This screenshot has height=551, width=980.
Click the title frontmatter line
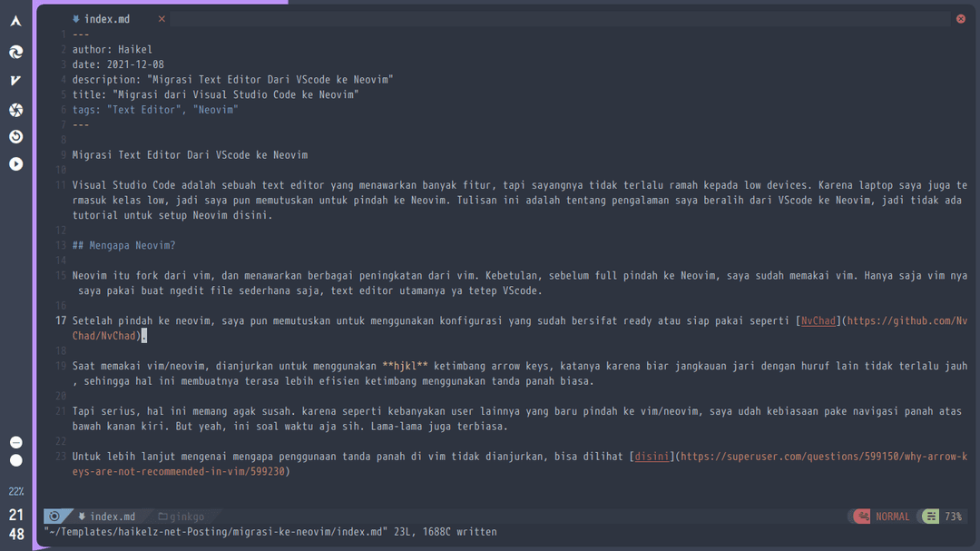point(216,94)
